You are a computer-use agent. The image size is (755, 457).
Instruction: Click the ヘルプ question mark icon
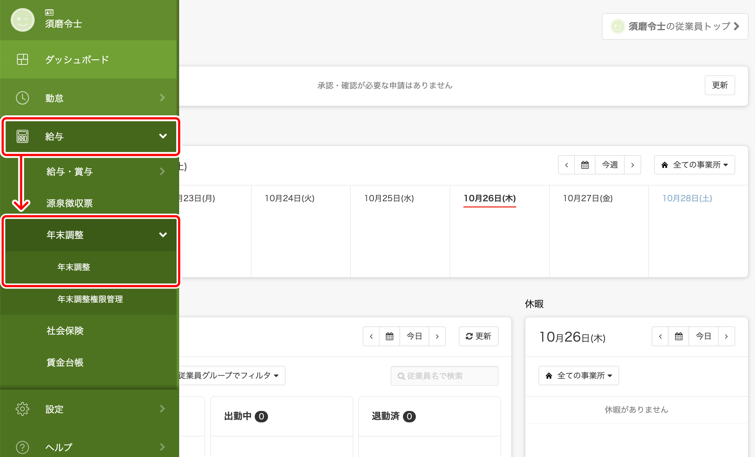tap(22, 447)
